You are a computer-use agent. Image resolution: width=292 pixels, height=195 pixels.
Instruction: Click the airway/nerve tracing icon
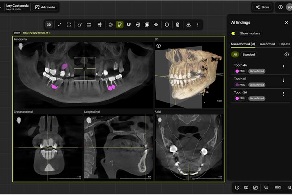138,25
